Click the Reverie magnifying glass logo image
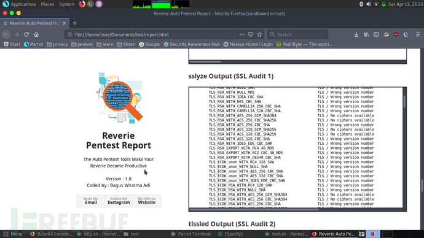The image size is (424, 238). click(119, 98)
